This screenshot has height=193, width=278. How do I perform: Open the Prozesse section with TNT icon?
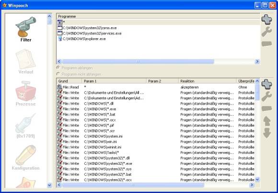(x=26, y=94)
